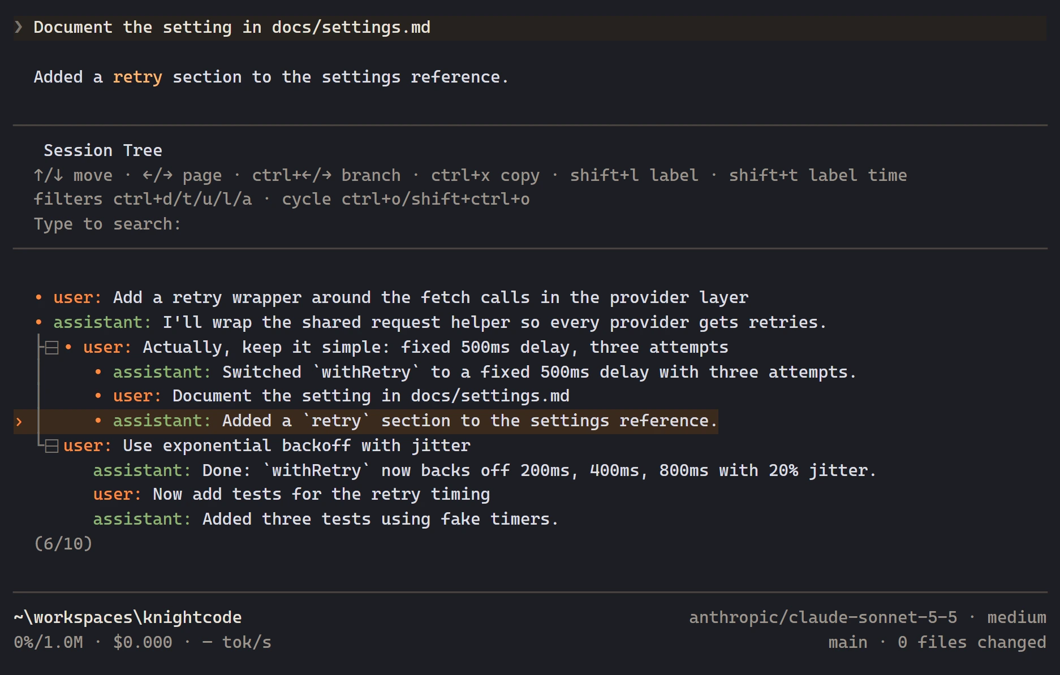Click the prompt chevron at the top
This screenshot has height=675, width=1060.
tap(19, 27)
